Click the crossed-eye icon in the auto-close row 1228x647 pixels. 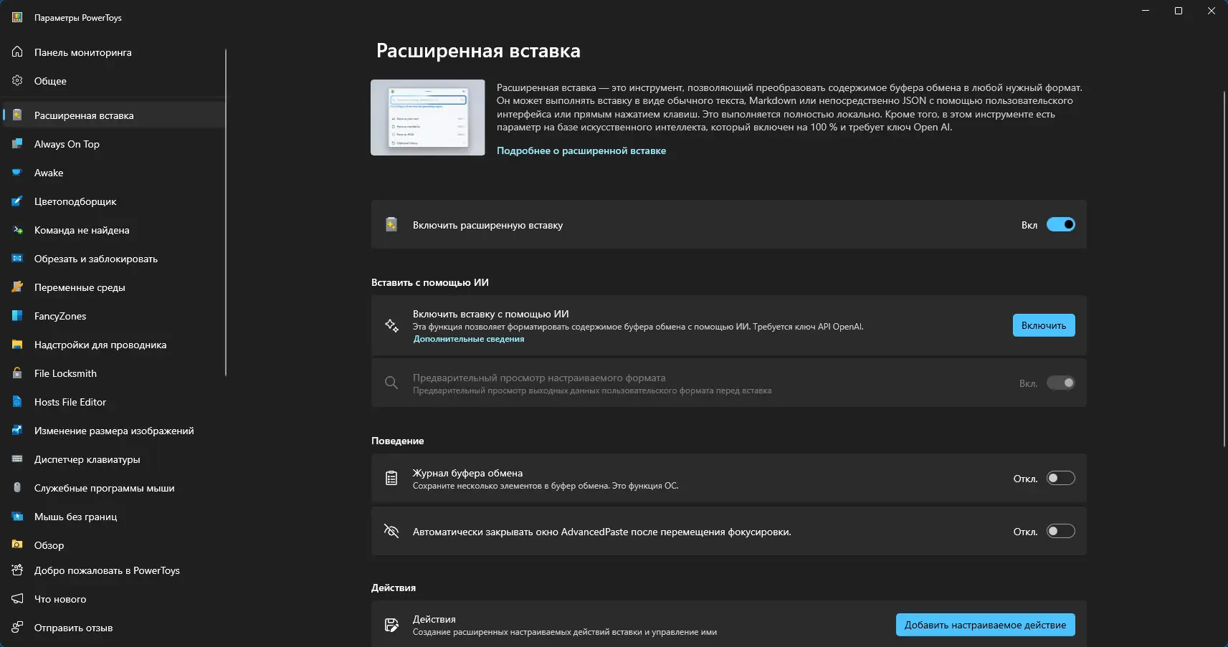click(x=391, y=531)
